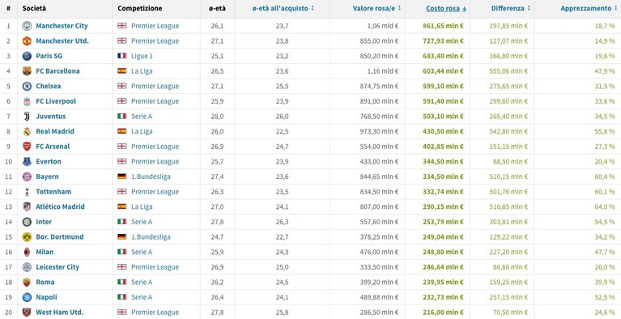The height and width of the screenshot is (319, 621).
Task: Sort by Differenza column header
Action: click(x=511, y=8)
